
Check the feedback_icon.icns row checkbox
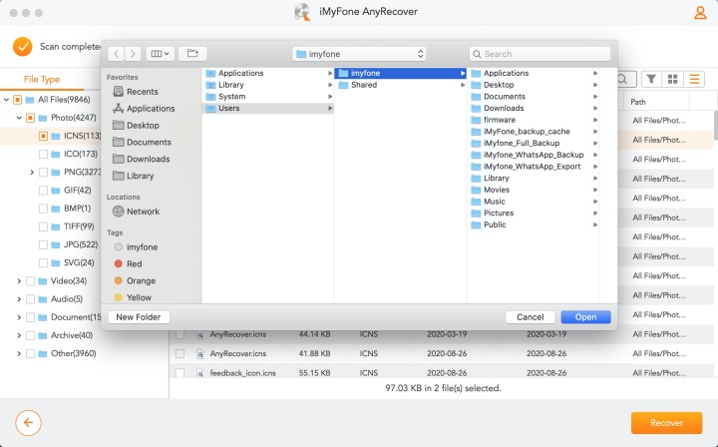click(x=179, y=373)
